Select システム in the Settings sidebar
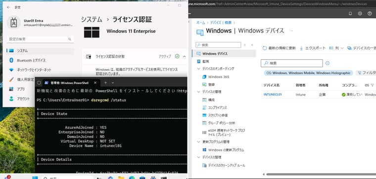Image resolution: width=376 pixels, height=179 pixels. tap(40, 51)
